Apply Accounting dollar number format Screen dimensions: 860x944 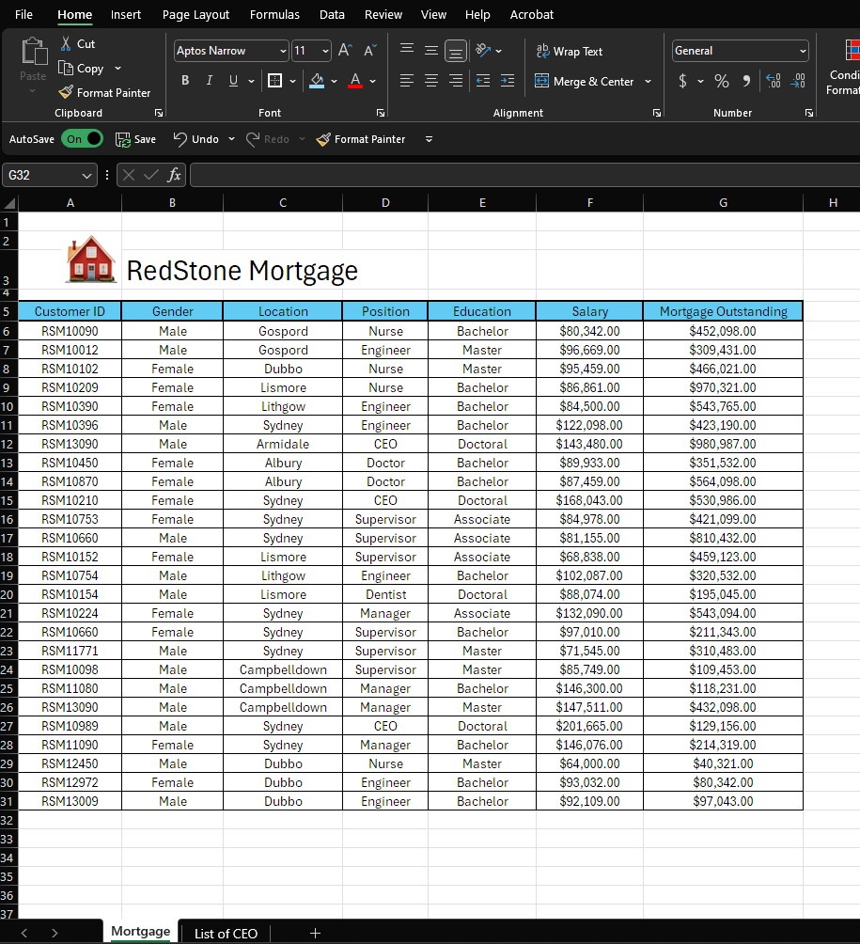click(x=682, y=81)
